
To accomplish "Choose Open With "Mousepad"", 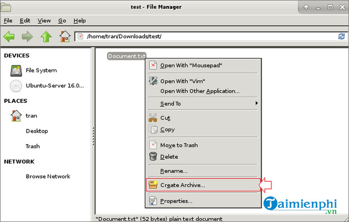I will (203, 65).
